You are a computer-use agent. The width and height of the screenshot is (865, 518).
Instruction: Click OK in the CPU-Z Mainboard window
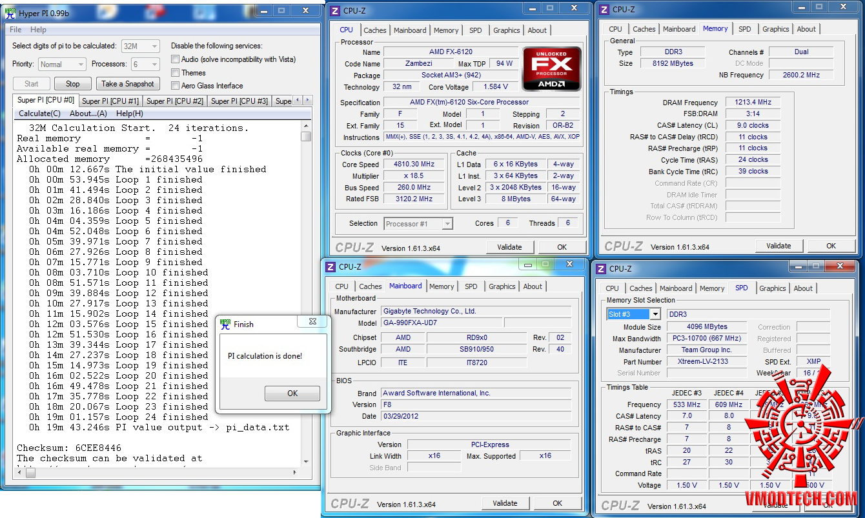coord(558,503)
